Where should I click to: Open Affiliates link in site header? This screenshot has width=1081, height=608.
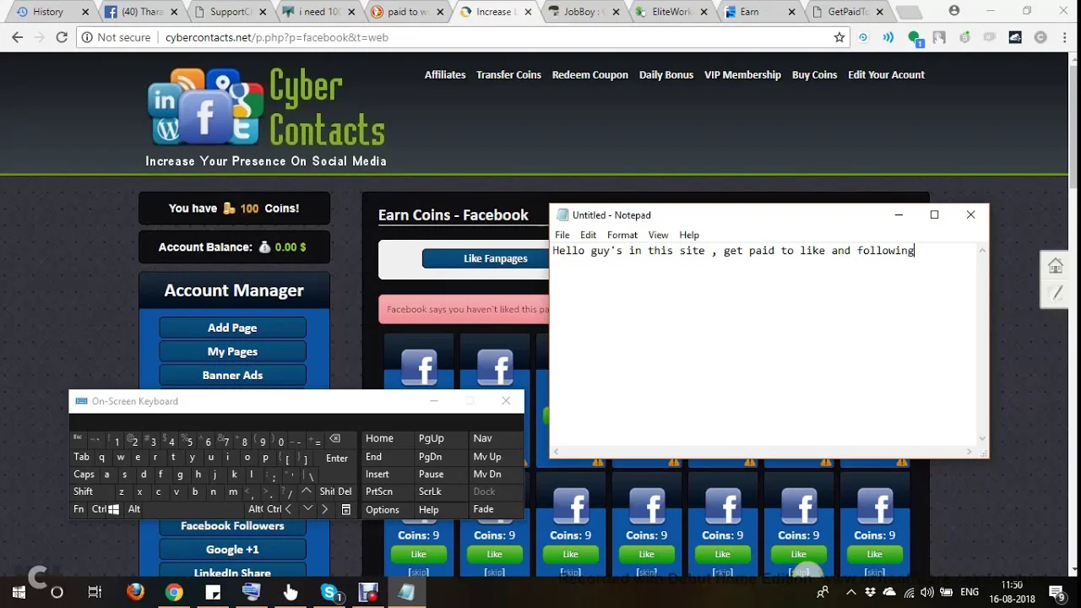tap(445, 74)
